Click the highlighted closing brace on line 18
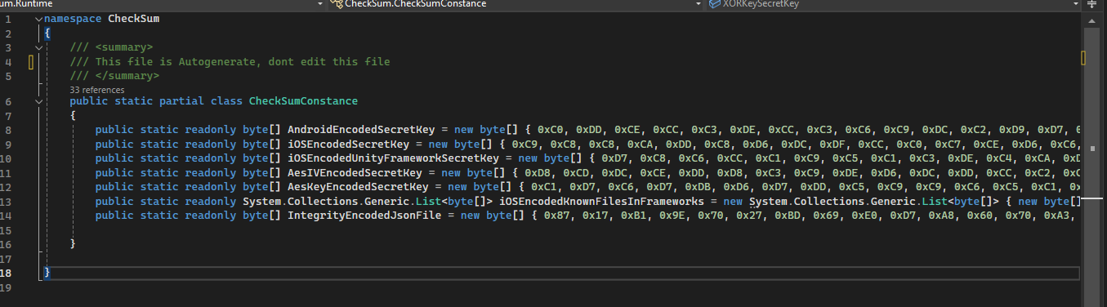The image size is (1107, 307). pyautogui.click(x=47, y=273)
